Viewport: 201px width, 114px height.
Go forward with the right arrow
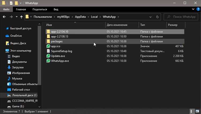pos(11,17)
